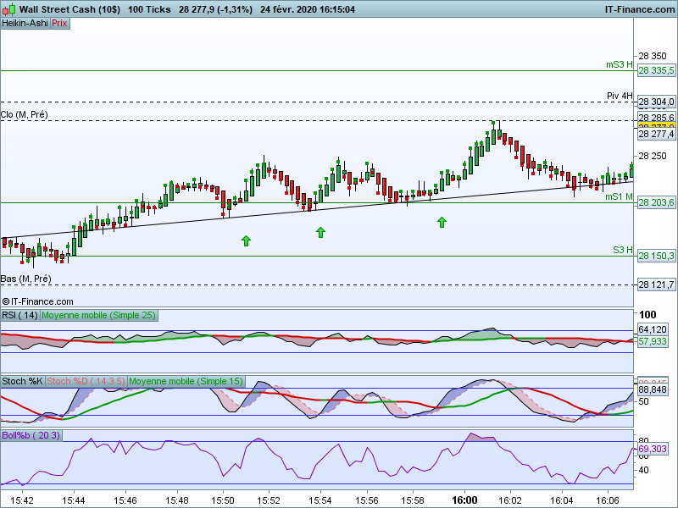The width and height of the screenshot is (678, 508).
Task: Click the RSI value 64,120 tag
Action: coord(653,330)
